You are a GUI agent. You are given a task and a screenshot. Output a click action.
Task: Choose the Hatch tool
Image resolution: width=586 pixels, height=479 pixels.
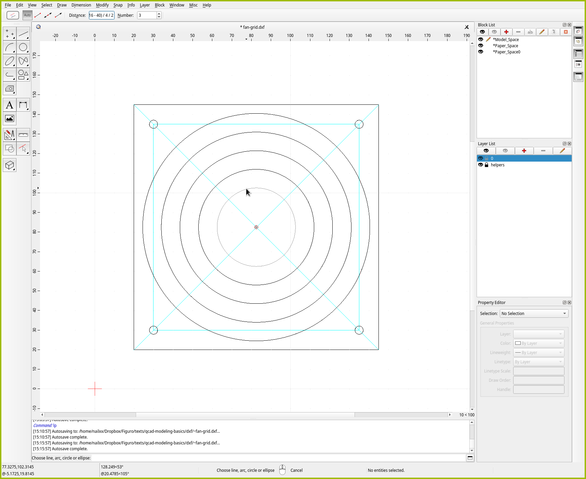(x=10, y=89)
